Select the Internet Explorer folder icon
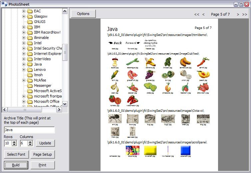 (30, 54)
